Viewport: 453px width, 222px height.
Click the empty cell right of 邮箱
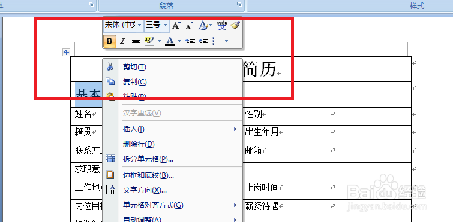(x=368, y=153)
